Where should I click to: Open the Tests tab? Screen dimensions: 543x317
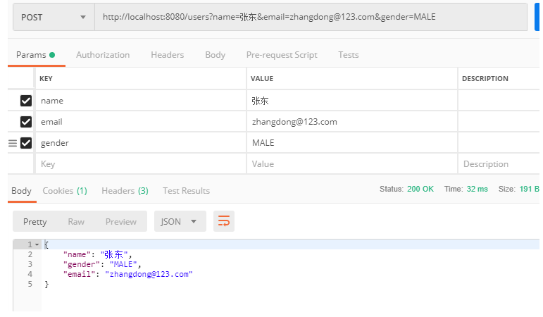click(349, 55)
